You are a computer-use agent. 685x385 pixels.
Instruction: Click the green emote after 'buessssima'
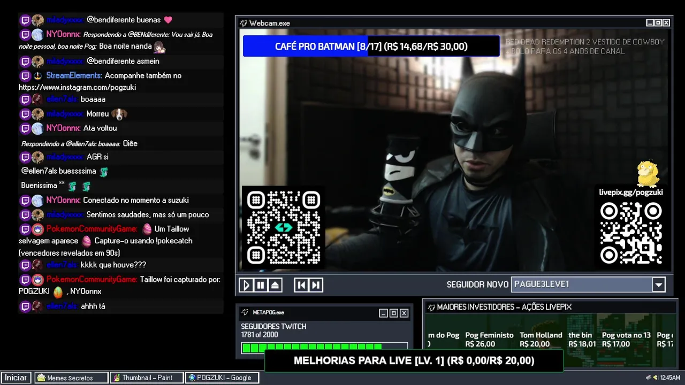[x=104, y=172]
